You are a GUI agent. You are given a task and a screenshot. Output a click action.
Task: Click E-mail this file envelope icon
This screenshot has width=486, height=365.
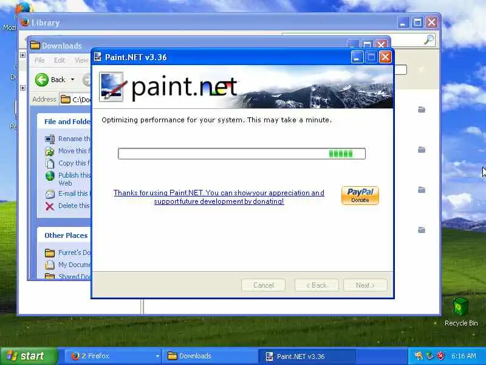(x=50, y=194)
